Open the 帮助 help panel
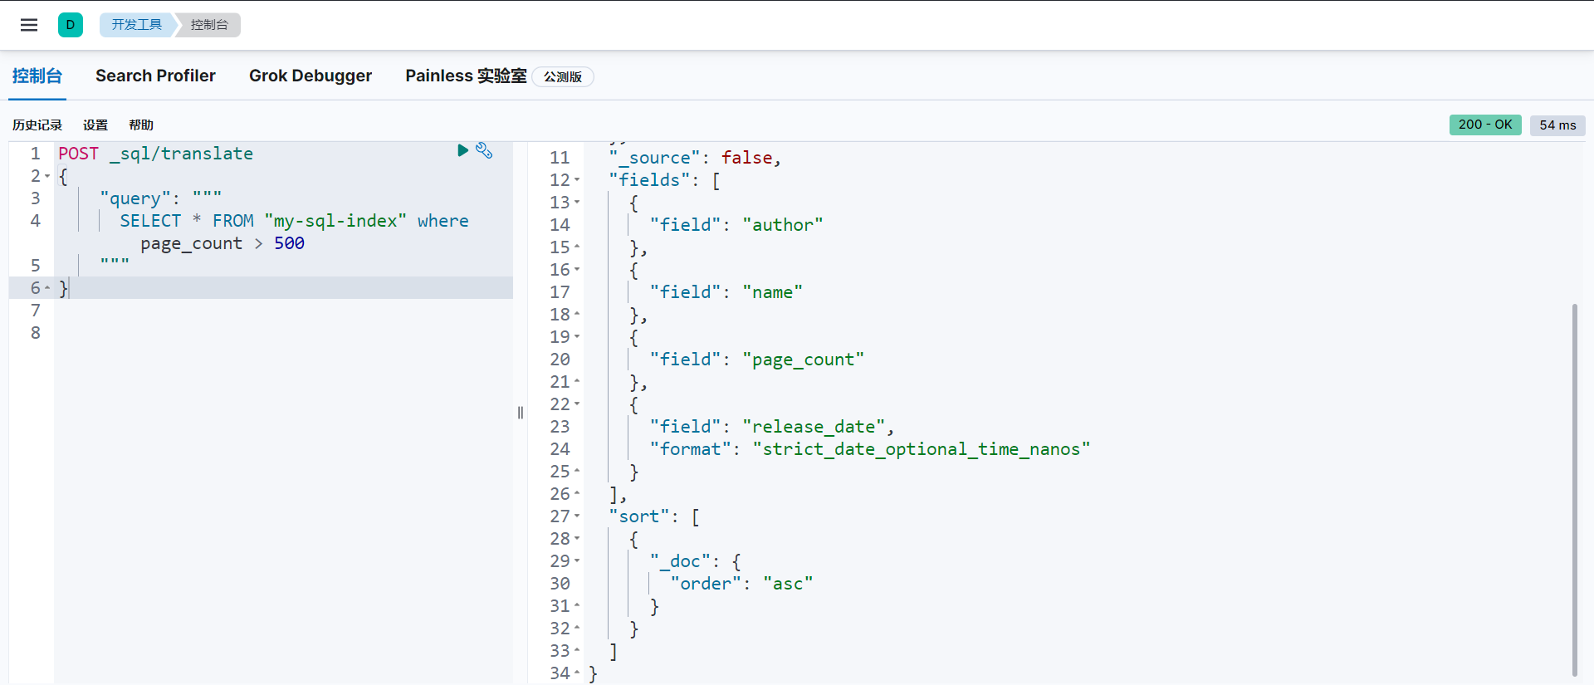This screenshot has width=1594, height=685. pyautogui.click(x=141, y=125)
